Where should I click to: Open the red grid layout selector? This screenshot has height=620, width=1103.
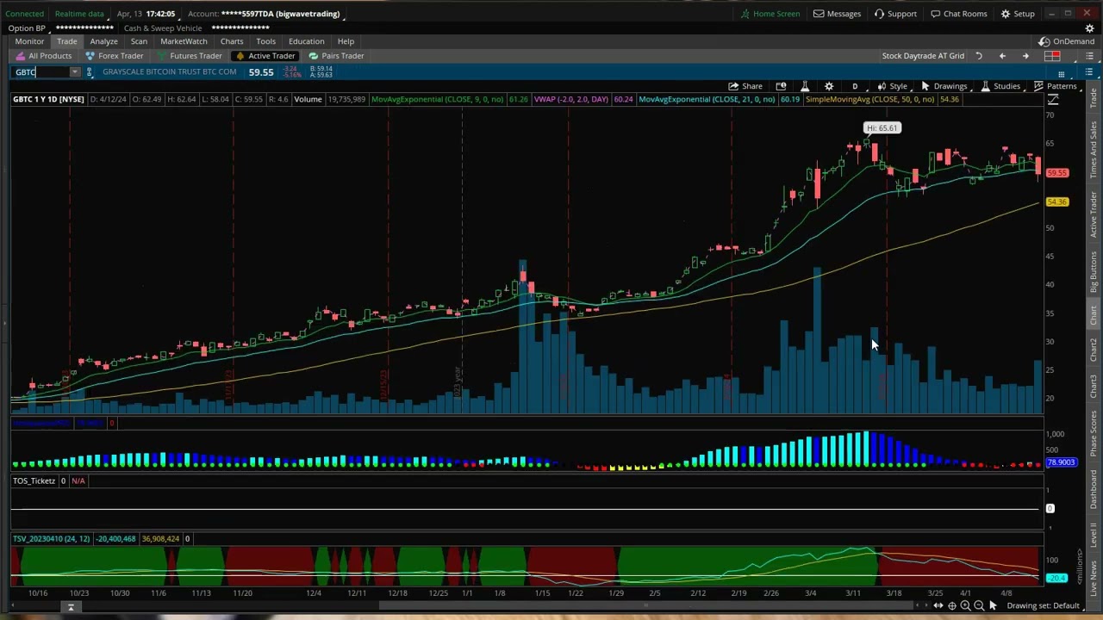click(1052, 56)
